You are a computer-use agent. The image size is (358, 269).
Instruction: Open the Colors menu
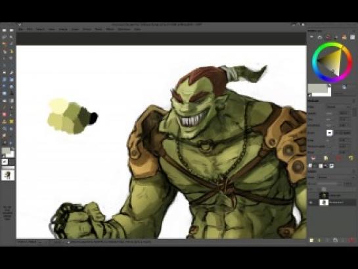coord(87,29)
